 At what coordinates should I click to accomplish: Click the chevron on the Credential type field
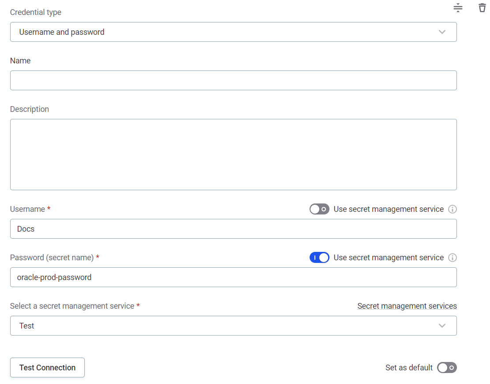coord(442,32)
